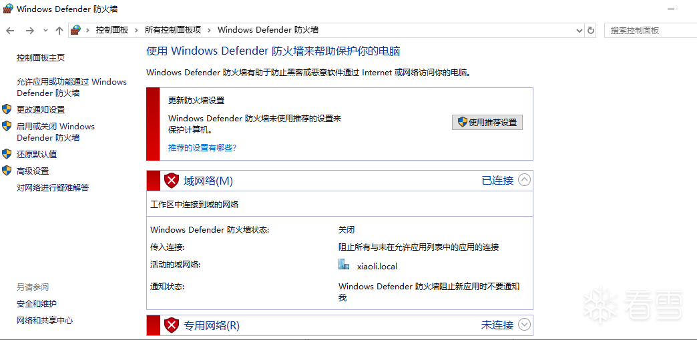
Task: Click 已连接 status text
Action: pyautogui.click(x=497, y=180)
